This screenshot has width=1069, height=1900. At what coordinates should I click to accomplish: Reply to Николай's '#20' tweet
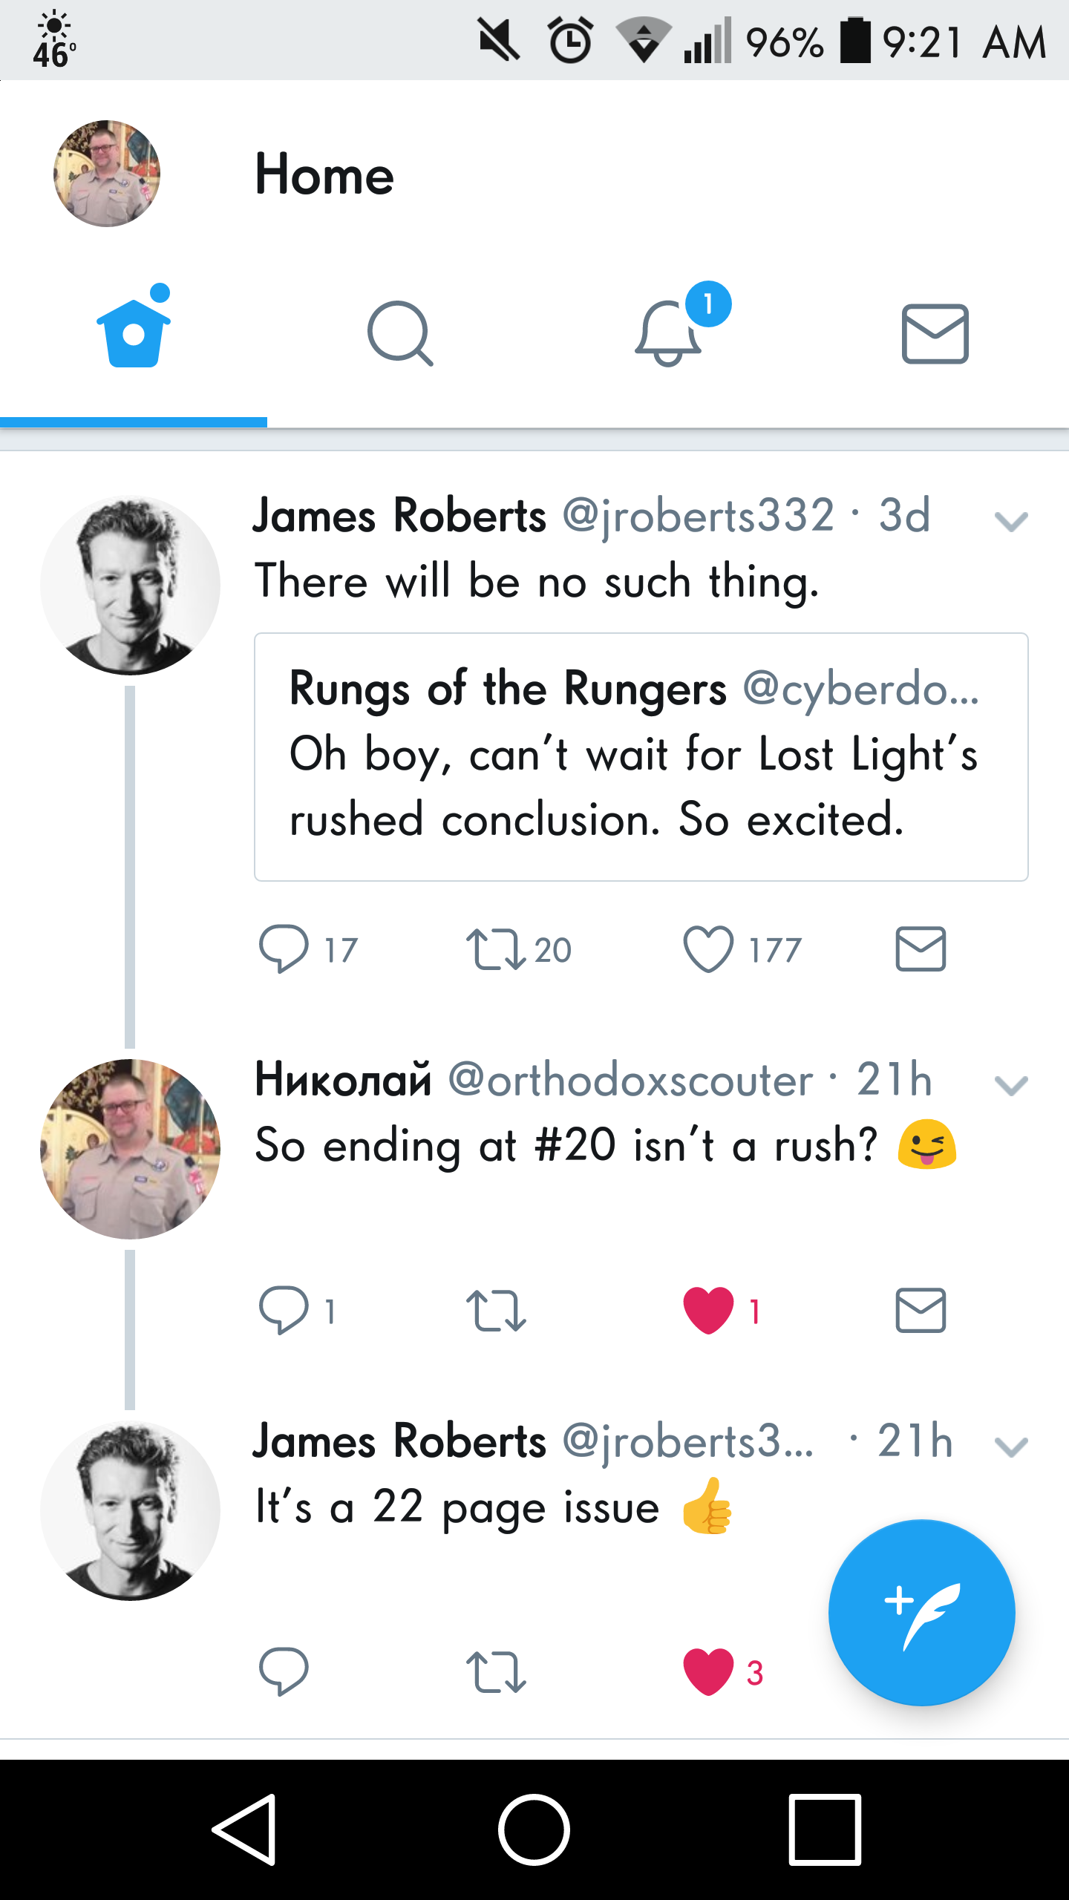pos(284,1311)
